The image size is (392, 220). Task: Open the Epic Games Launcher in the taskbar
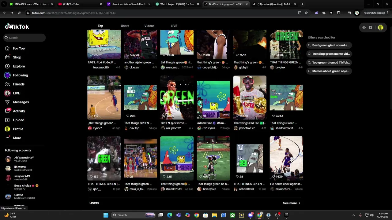[286, 215]
